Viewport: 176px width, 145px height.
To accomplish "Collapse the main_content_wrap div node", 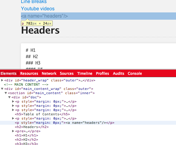I will [2, 89].
